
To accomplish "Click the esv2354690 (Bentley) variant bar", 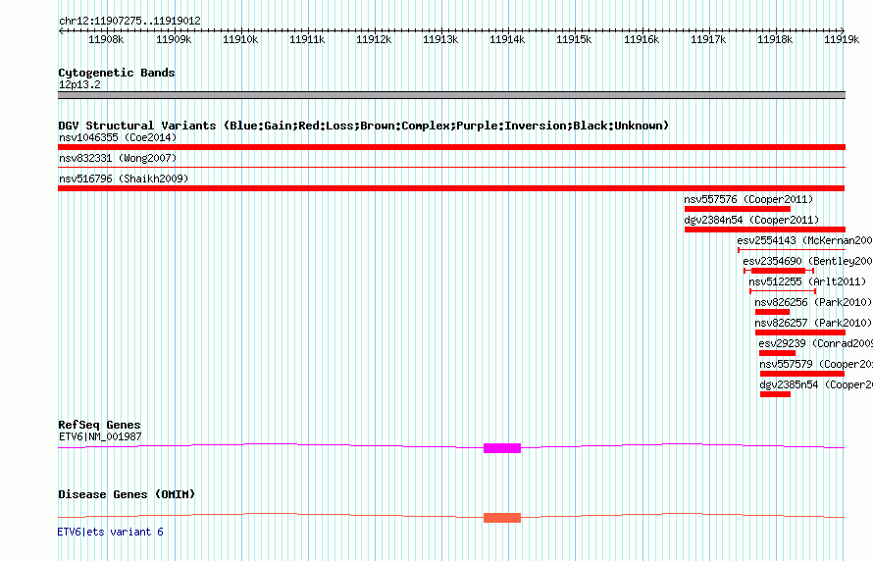I will click(779, 271).
